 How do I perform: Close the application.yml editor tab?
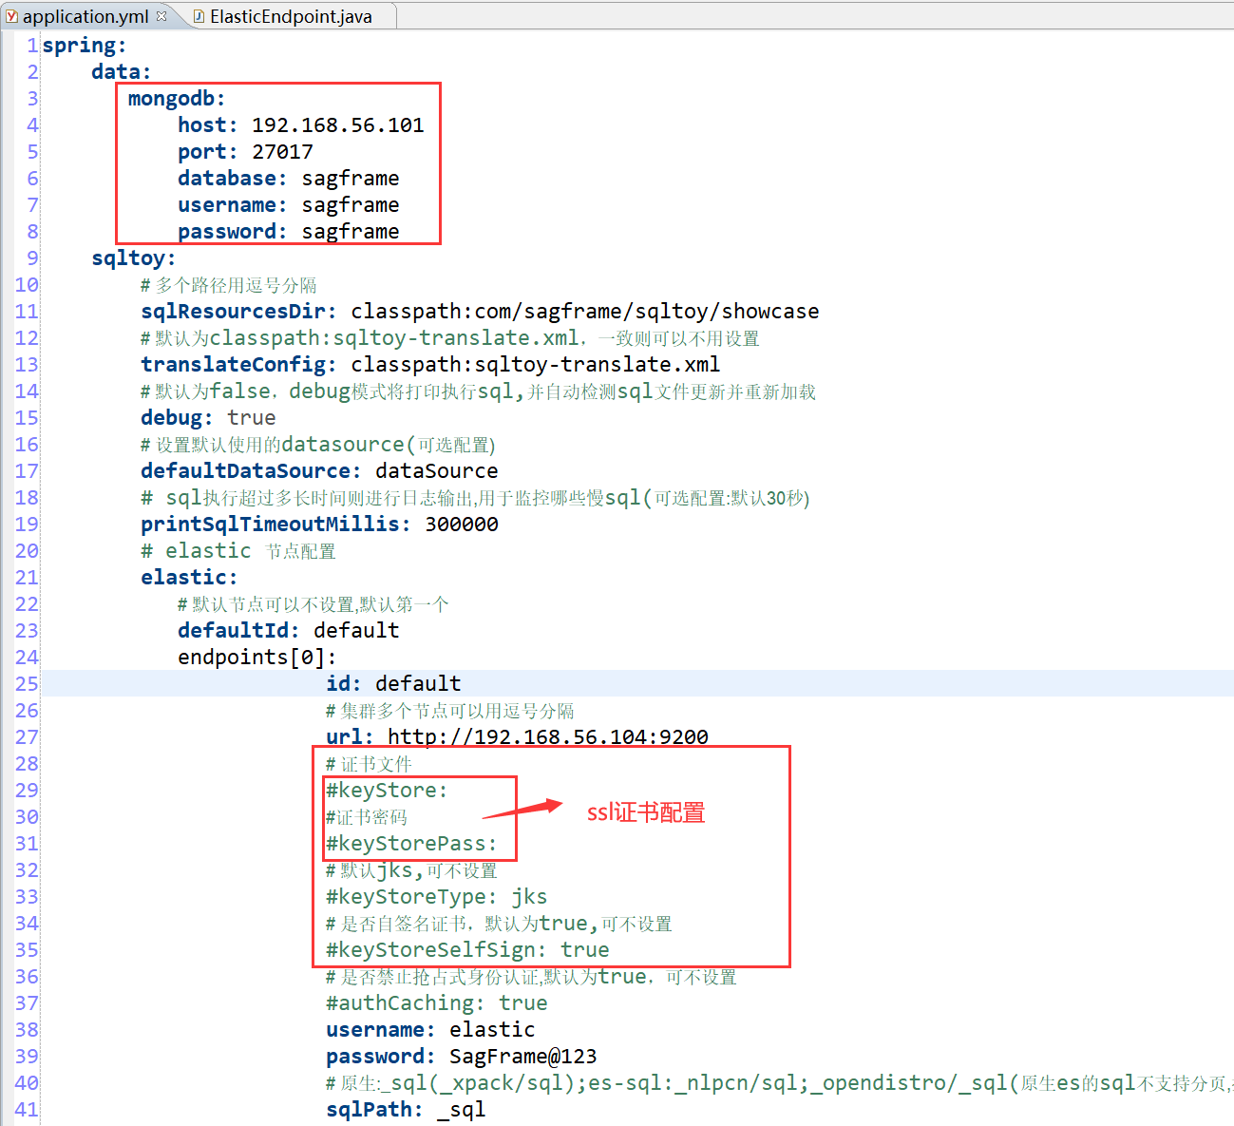[161, 15]
